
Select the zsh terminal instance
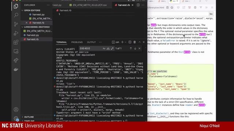(x=116, y=42)
